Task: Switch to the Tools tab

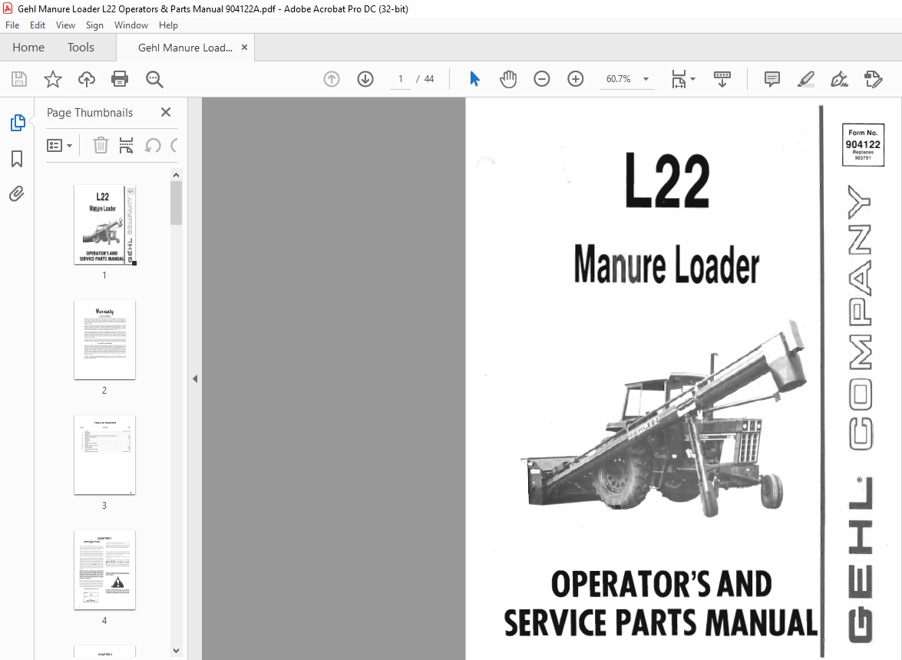Action: pos(81,47)
